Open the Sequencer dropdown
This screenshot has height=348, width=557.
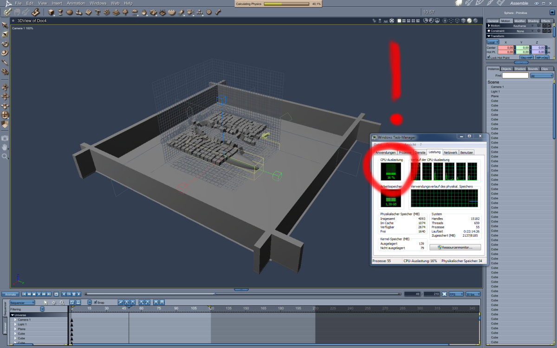22,303
